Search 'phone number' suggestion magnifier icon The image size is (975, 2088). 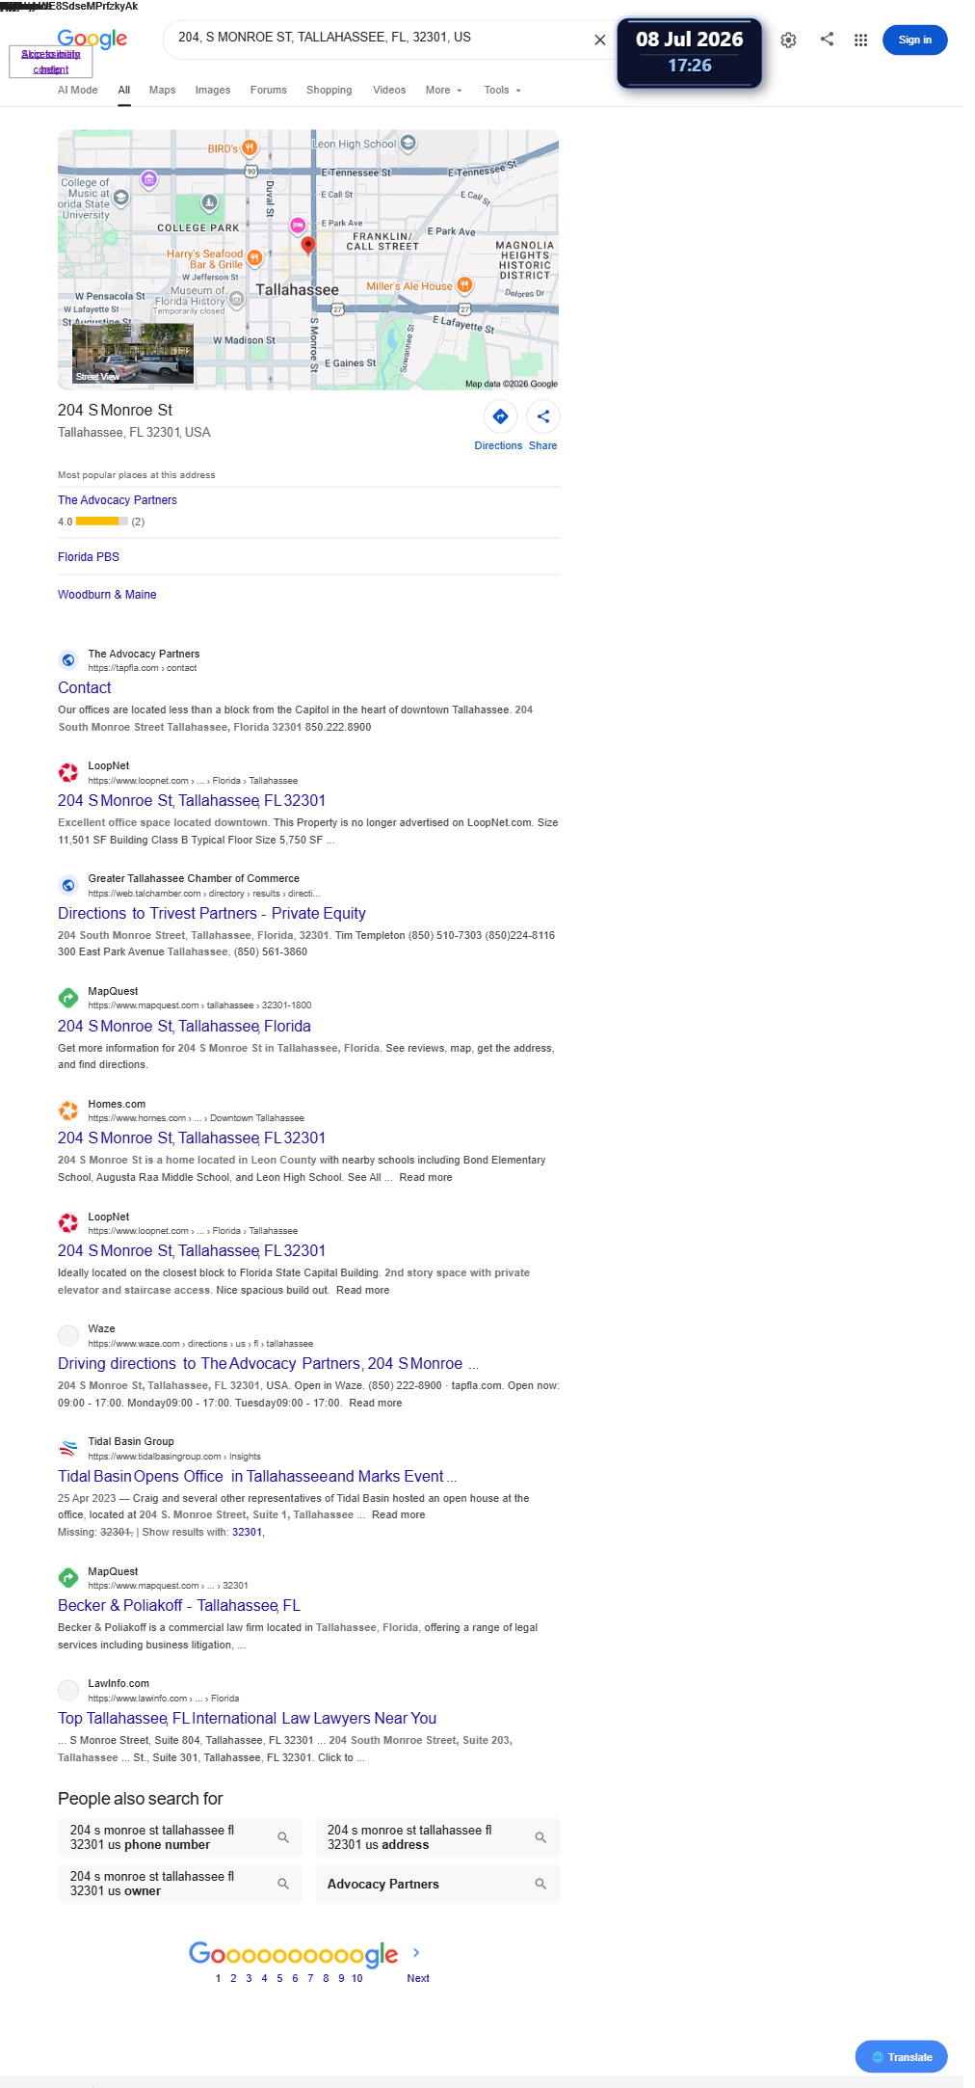pyautogui.click(x=283, y=1837)
